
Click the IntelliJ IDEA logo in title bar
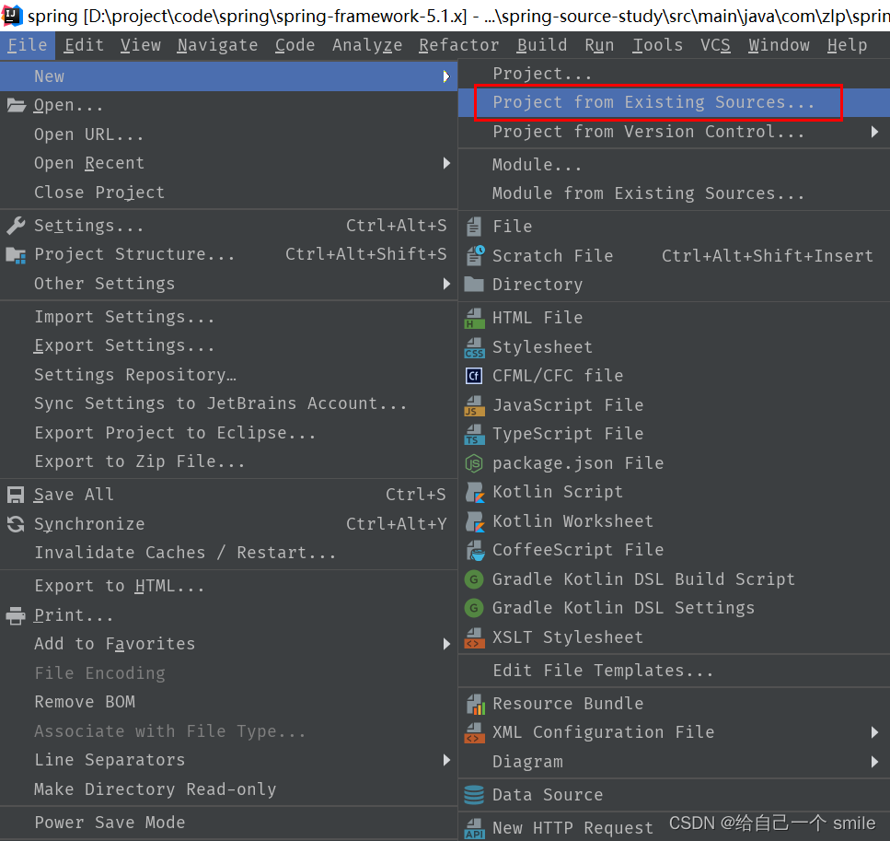click(x=11, y=16)
